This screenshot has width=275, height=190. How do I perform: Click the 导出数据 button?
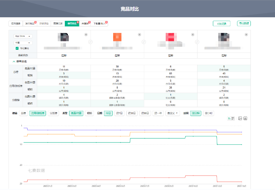244,24
